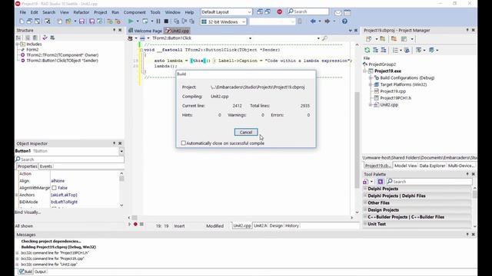Click the code editor vertical scrollbar
The image size is (492, 276).
pyautogui.click(x=357, y=140)
